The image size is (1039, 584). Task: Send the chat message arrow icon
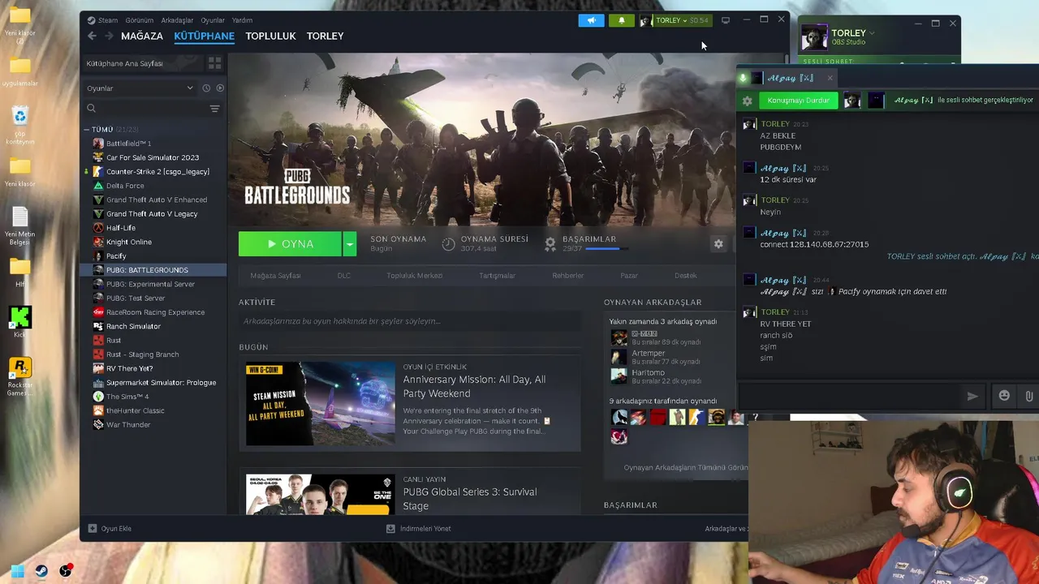(972, 396)
